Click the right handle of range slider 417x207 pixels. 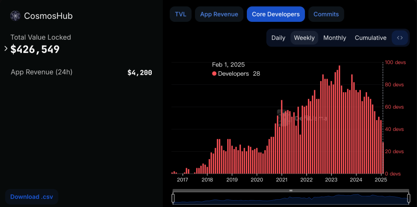(408, 198)
